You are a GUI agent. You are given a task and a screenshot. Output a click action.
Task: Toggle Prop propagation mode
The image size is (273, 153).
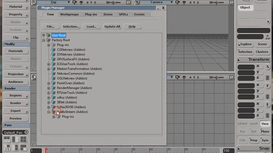(253, 140)
